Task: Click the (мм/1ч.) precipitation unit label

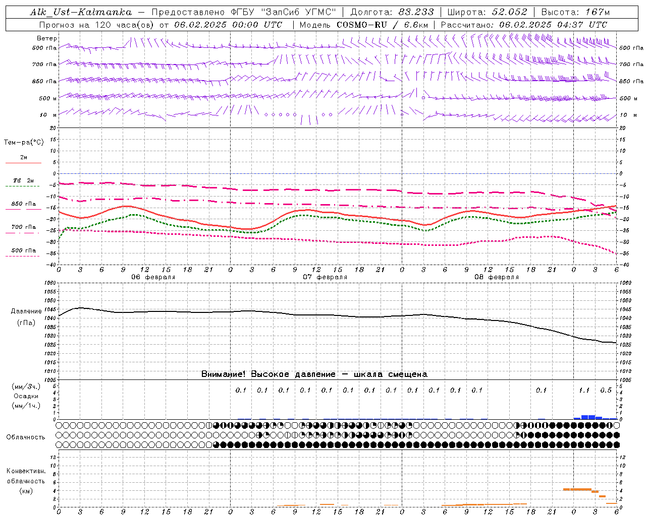Action: [26, 406]
